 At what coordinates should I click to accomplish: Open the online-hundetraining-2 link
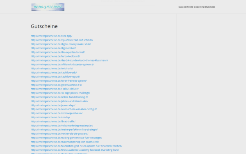pos(59,97)
